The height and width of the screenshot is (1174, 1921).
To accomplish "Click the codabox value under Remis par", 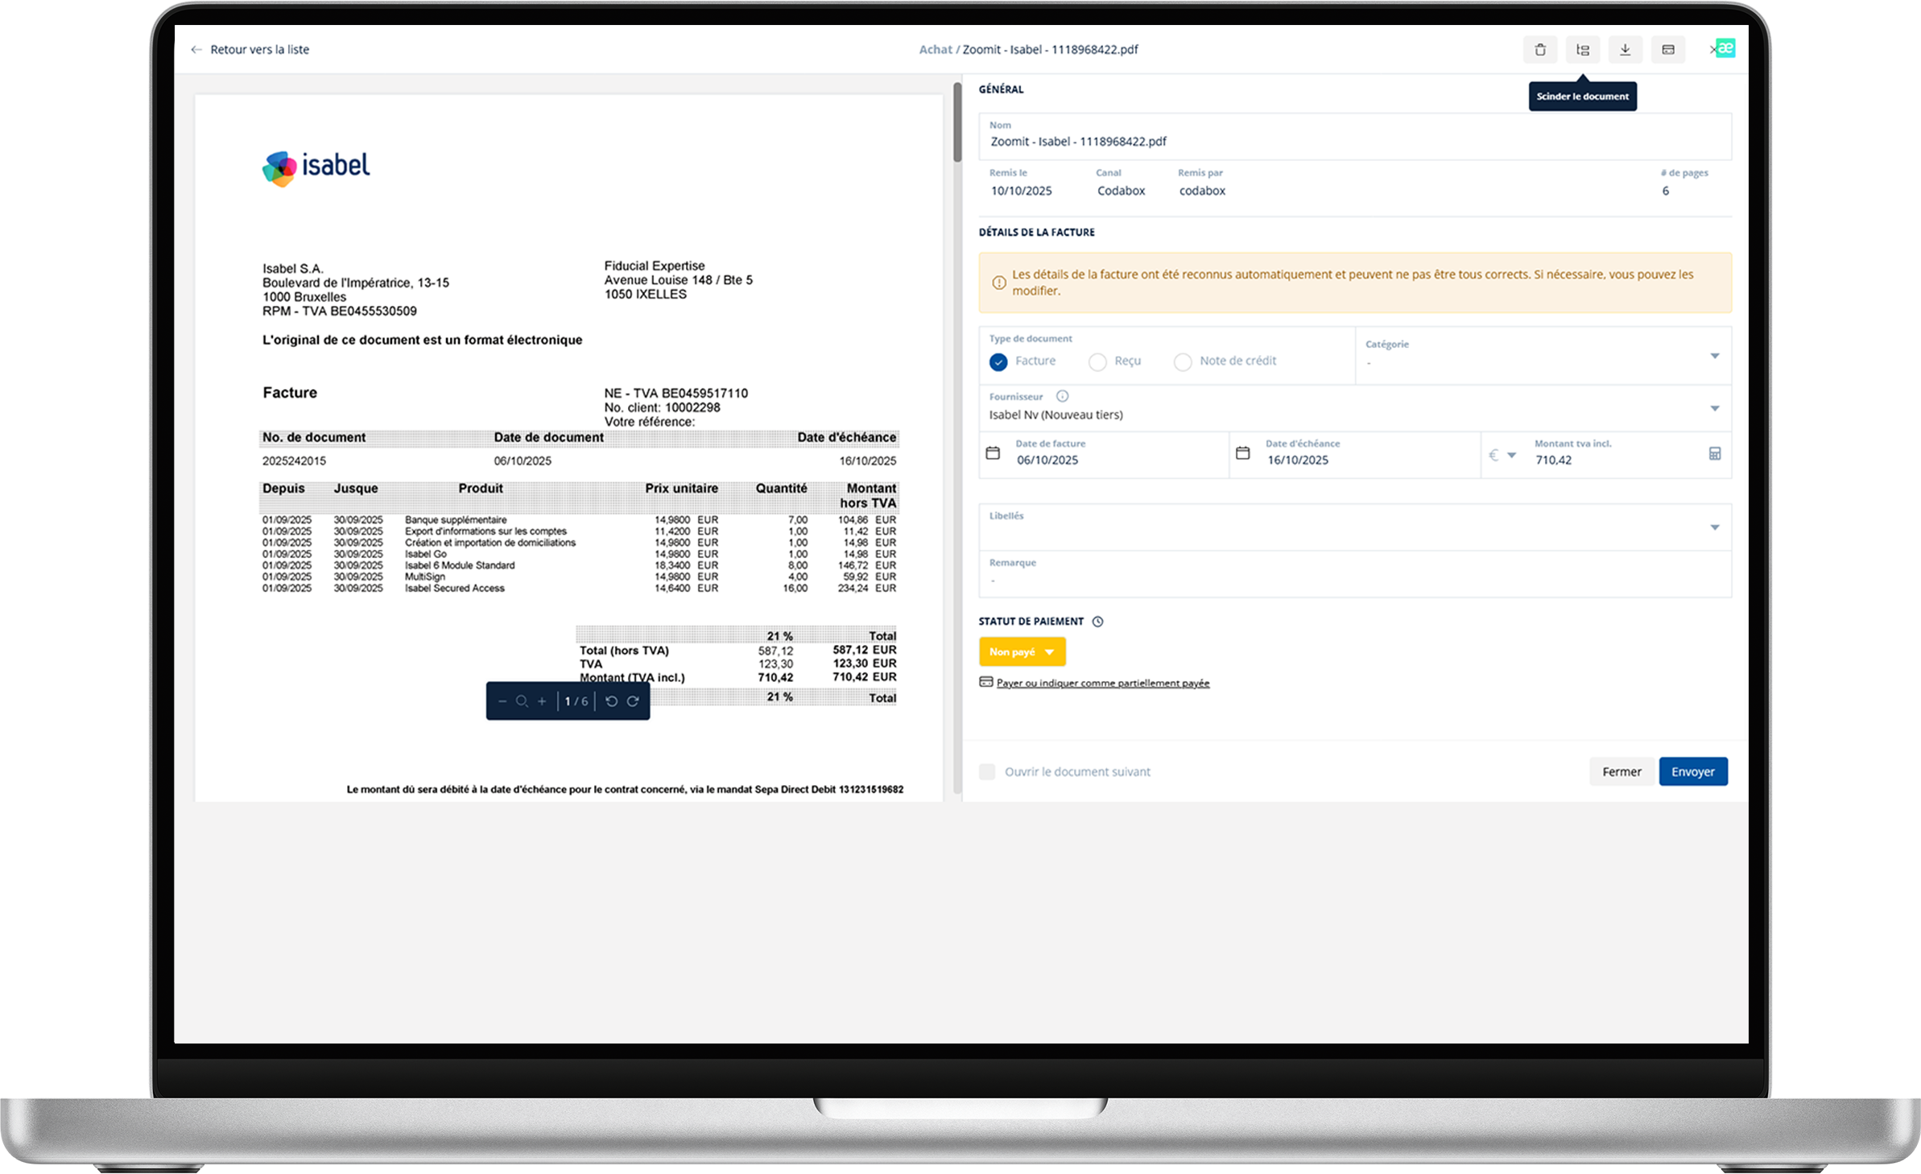I will point(1202,191).
